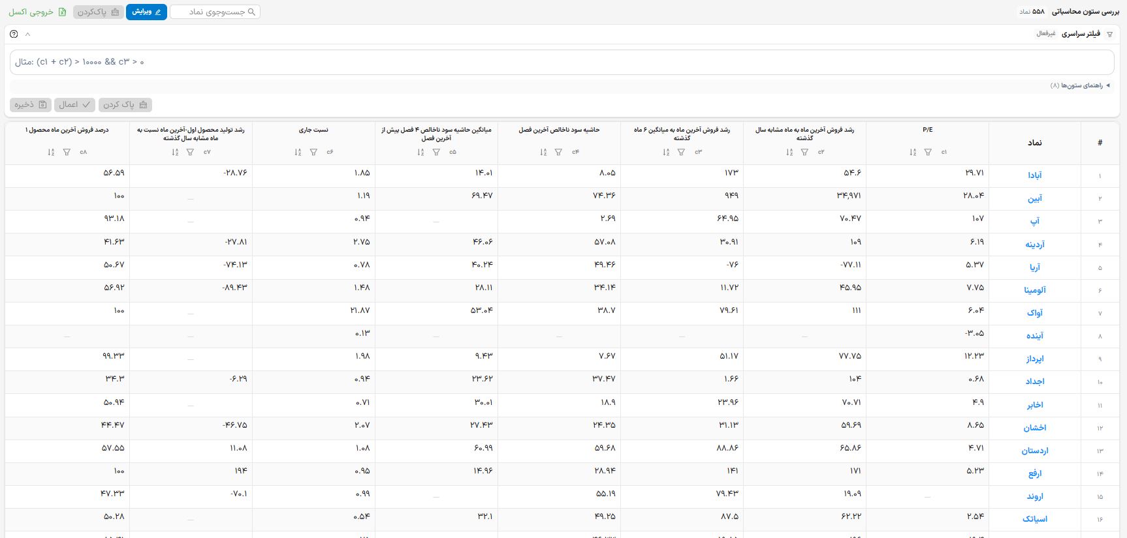1127x538 pixels.
Task: Select P/E value ۲۹.۷۱ for آبادا
Action: [x=974, y=173]
